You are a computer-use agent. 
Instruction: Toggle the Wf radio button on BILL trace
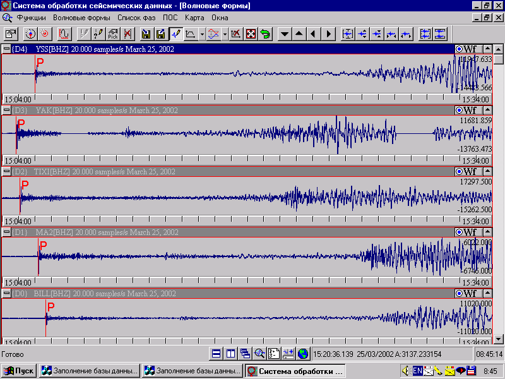tap(460, 294)
